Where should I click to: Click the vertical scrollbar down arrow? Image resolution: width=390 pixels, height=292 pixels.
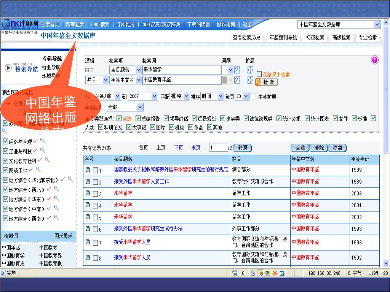(386, 263)
